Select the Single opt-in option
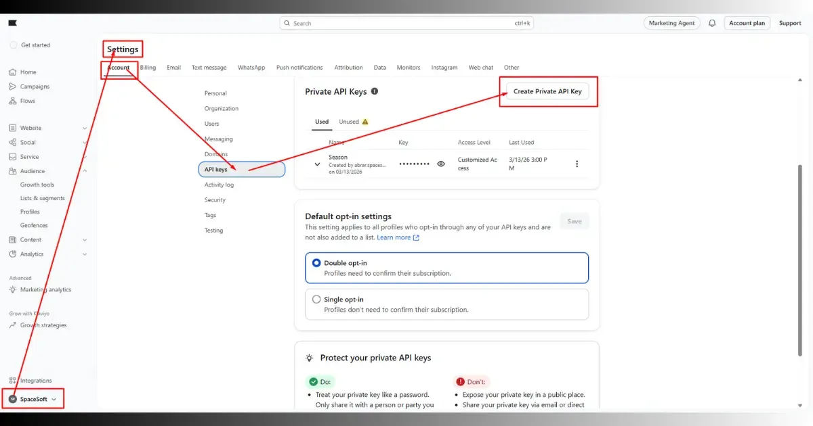The image size is (813, 426). click(x=447, y=304)
